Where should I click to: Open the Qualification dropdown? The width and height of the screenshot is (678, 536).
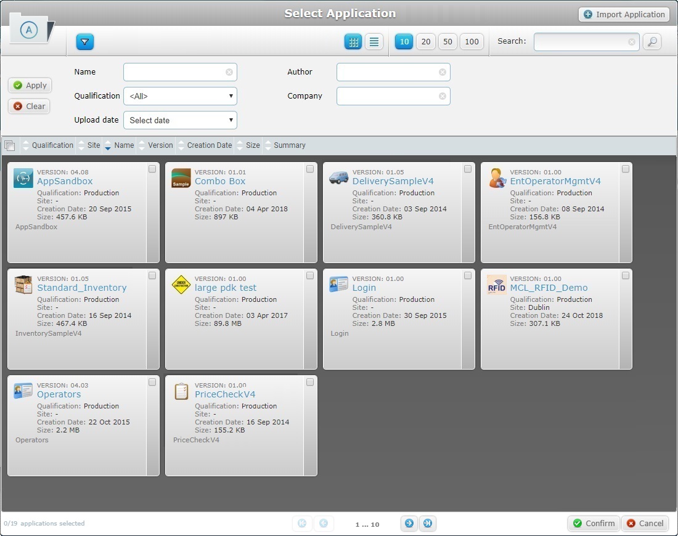click(x=180, y=96)
